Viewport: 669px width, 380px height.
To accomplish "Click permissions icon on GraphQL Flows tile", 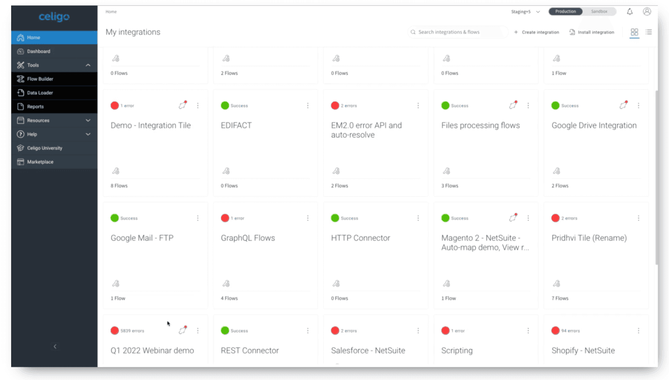I will coord(226,284).
